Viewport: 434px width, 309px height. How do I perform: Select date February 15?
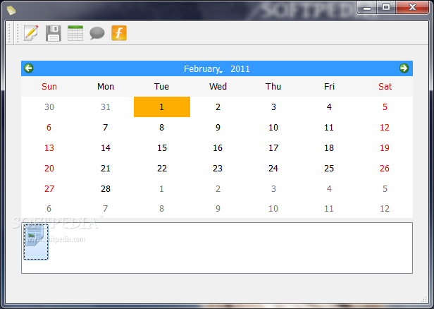(x=162, y=147)
